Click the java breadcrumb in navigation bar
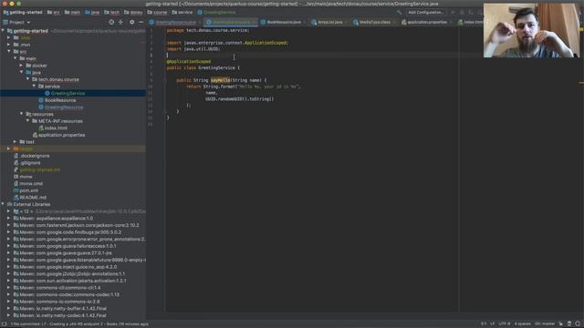The width and height of the screenshot is (584, 328). (92, 12)
